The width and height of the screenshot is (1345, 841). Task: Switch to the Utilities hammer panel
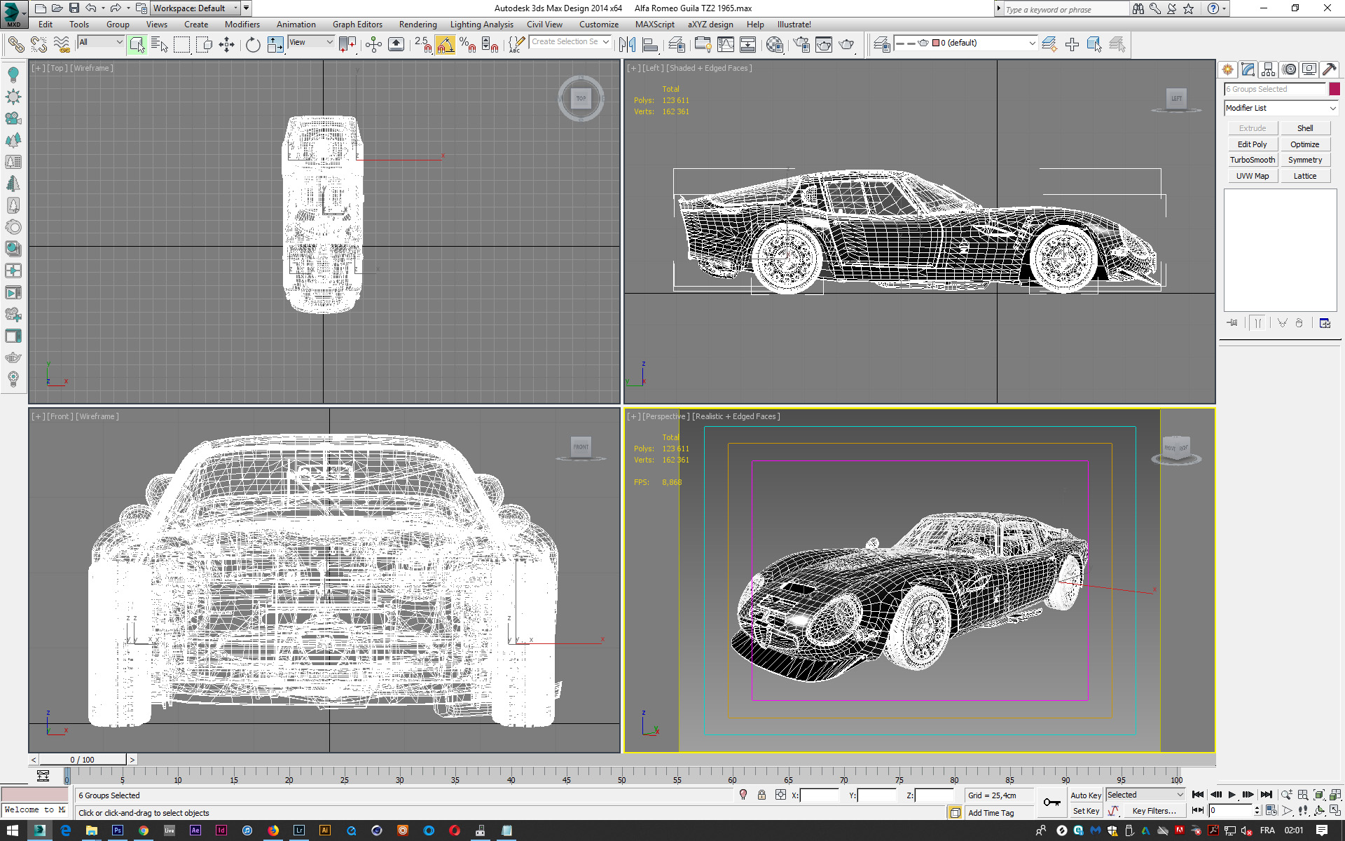(x=1330, y=69)
